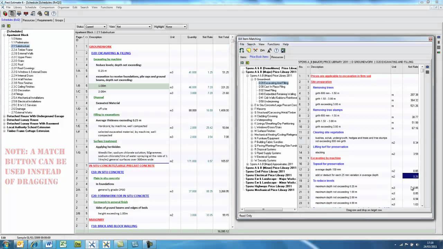443x249 pixels.
Task: Select the D30 Cast In Place Piling item
Action: pyautogui.click(x=272, y=87)
